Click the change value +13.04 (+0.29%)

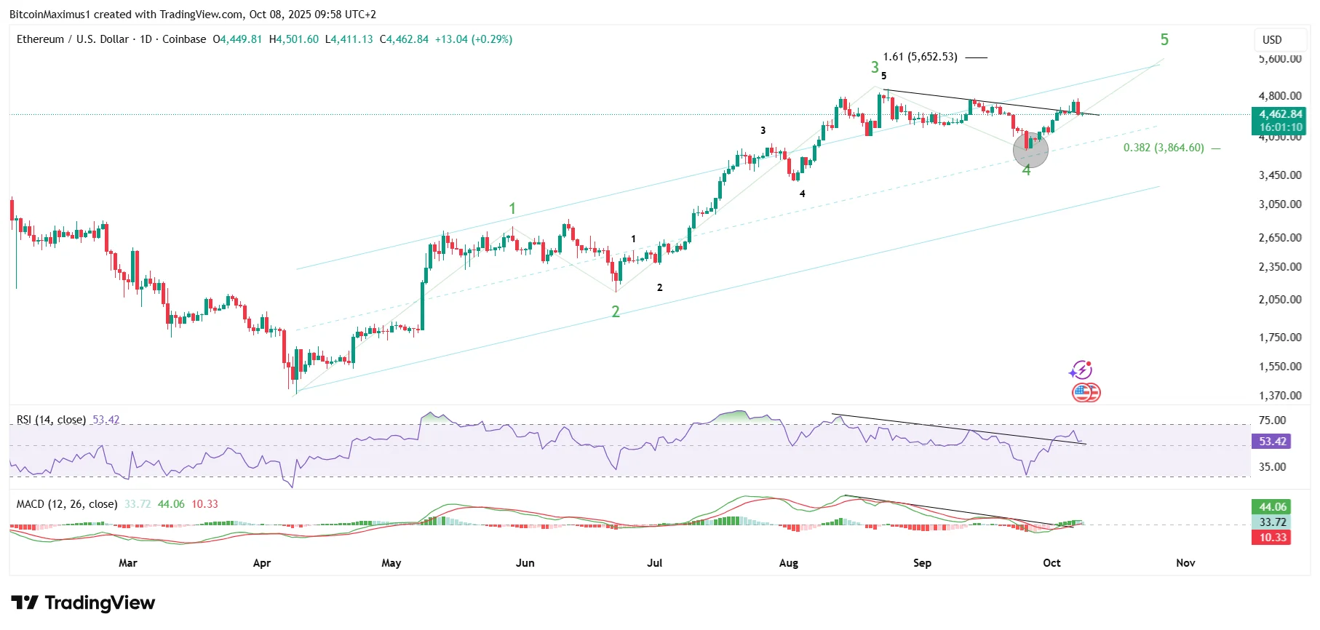(474, 39)
